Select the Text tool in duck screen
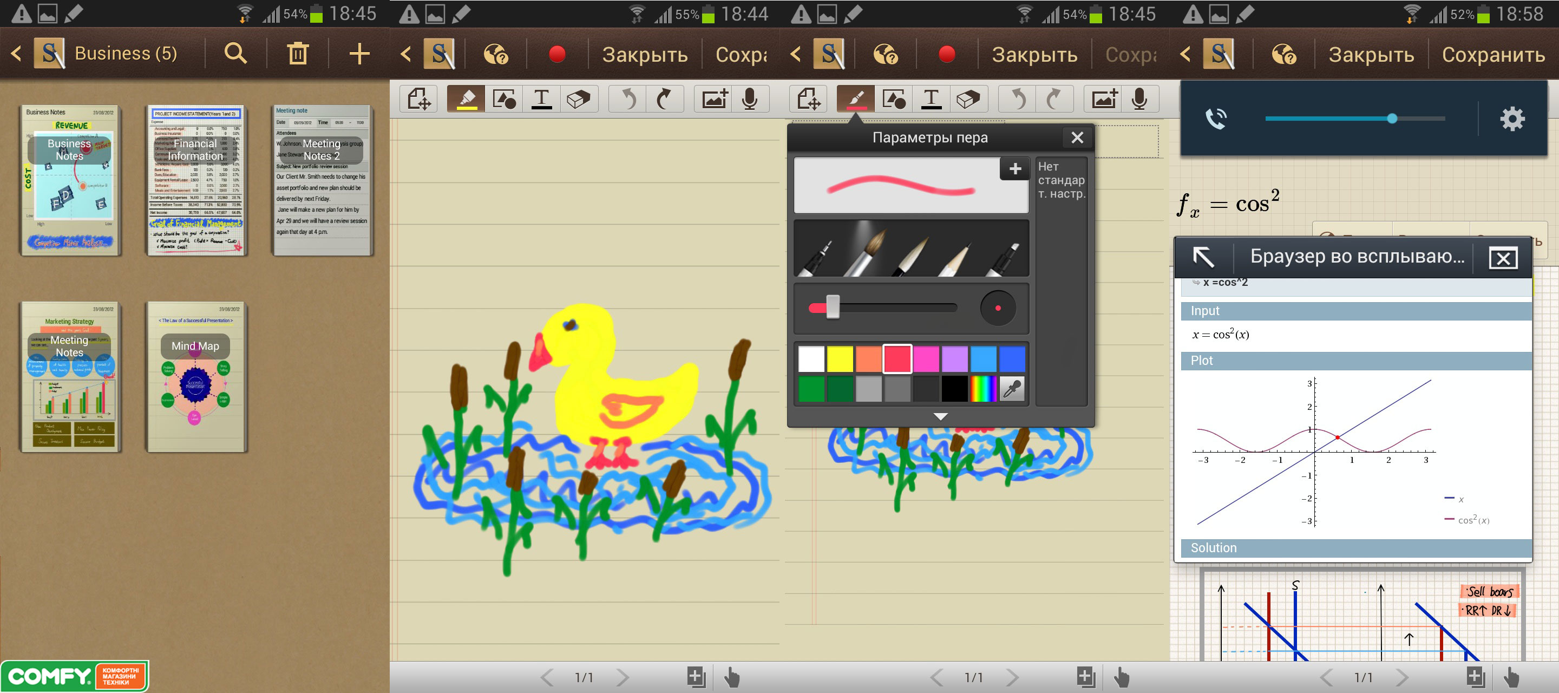Viewport: 1559px width, 693px height. click(542, 99)
